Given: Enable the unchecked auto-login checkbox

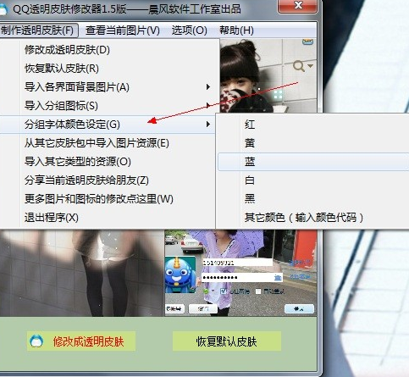Looking at the screenshot, I should point(258,291).
